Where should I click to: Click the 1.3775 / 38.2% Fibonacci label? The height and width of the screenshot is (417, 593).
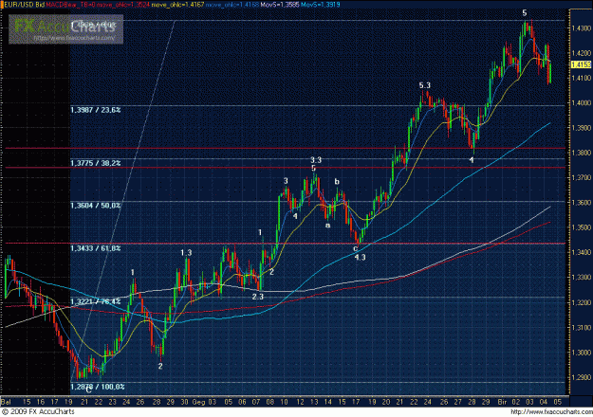[x=95, y=163]
